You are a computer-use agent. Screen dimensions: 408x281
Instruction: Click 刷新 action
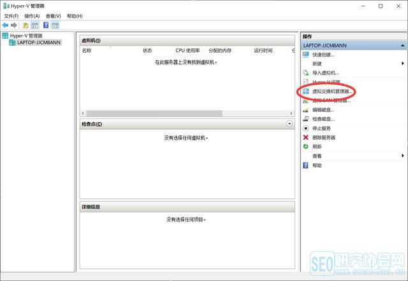(317, 147)
